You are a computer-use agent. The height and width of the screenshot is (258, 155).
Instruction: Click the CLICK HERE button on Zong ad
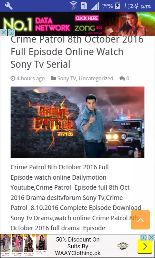87,18
